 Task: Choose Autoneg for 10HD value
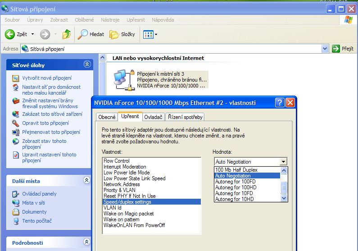(247, 199)
